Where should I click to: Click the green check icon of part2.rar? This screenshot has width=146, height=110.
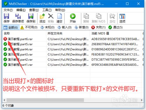5,59
